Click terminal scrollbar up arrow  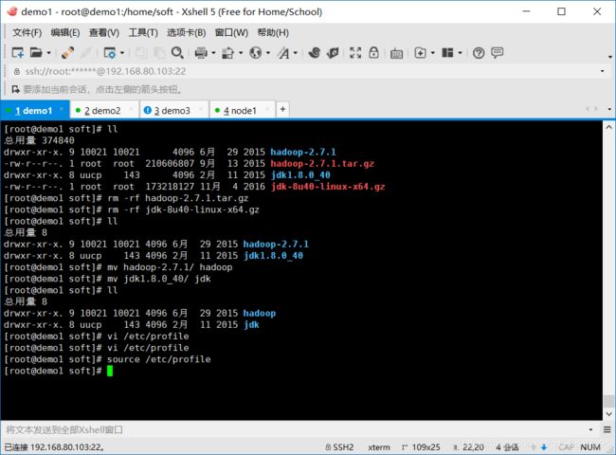(608, 127)
